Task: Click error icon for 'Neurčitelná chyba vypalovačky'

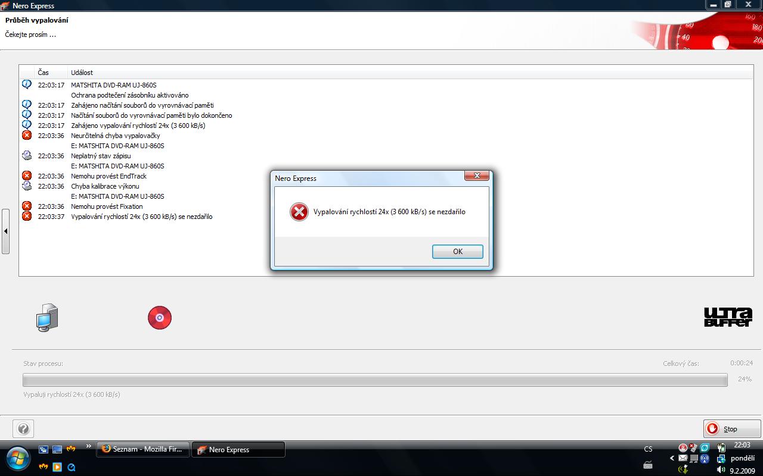Action: [27, 136]
